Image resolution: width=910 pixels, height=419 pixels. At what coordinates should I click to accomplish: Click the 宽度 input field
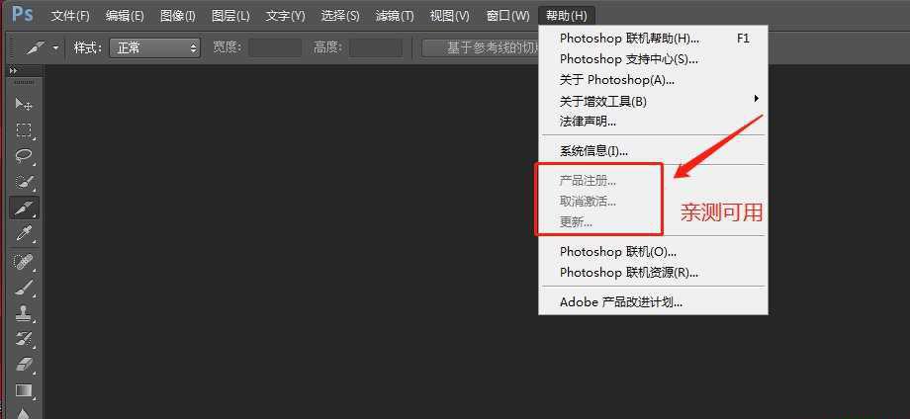coord(275,47)
